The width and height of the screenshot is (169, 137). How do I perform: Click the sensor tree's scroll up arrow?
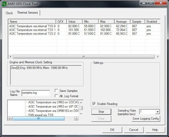(81, 103)
